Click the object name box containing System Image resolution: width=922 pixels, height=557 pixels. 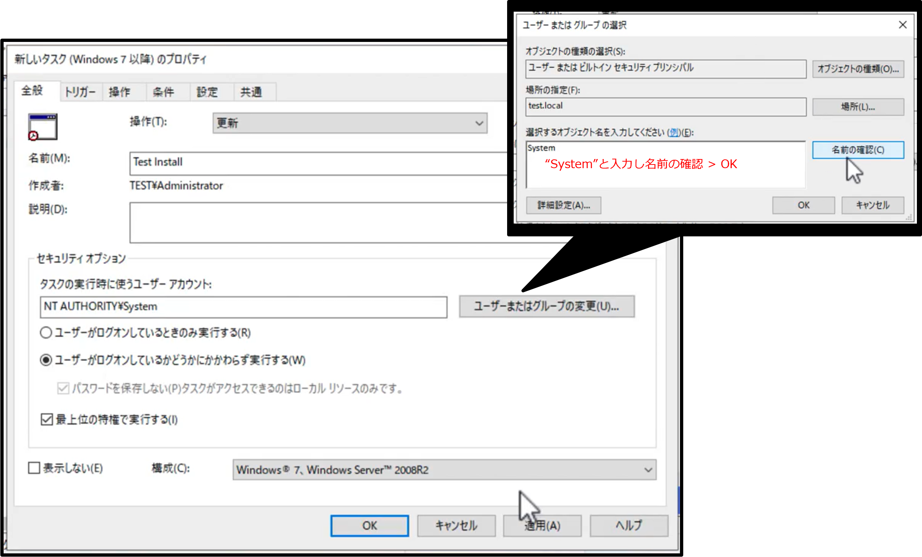point(666,165)
